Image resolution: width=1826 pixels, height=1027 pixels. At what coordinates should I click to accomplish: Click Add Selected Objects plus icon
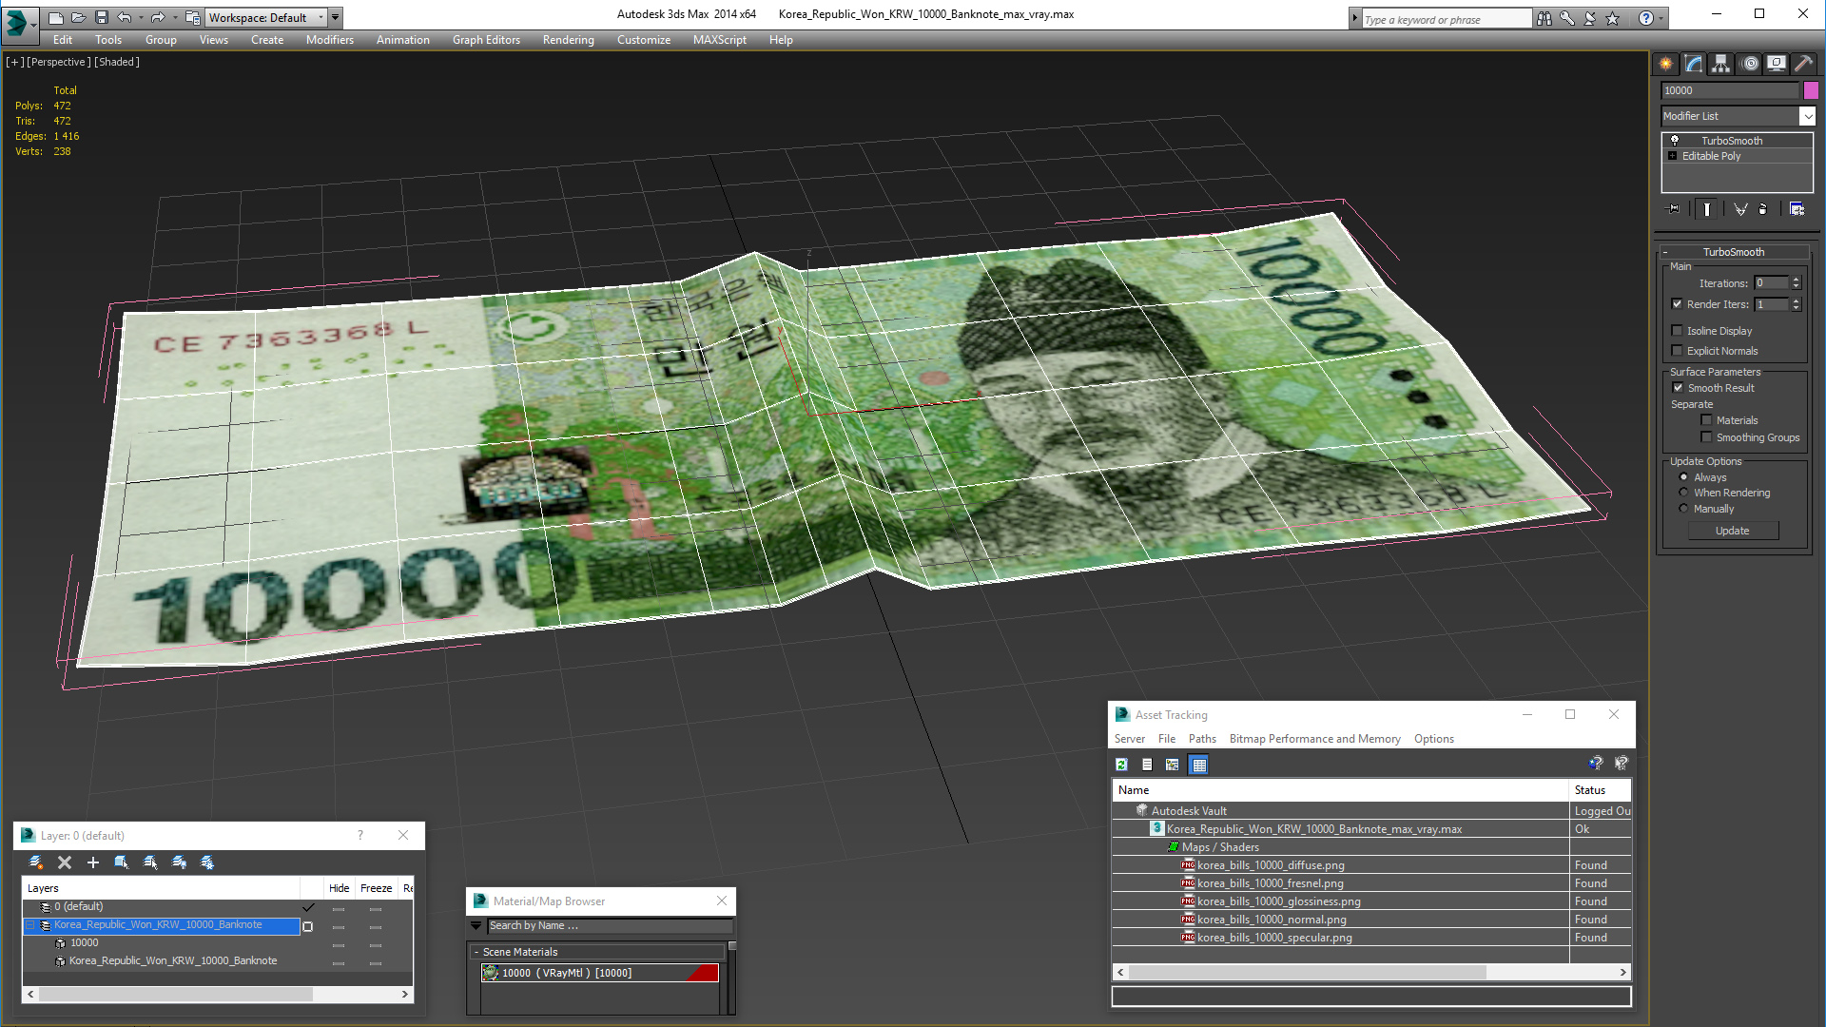(x=93, y=862)
